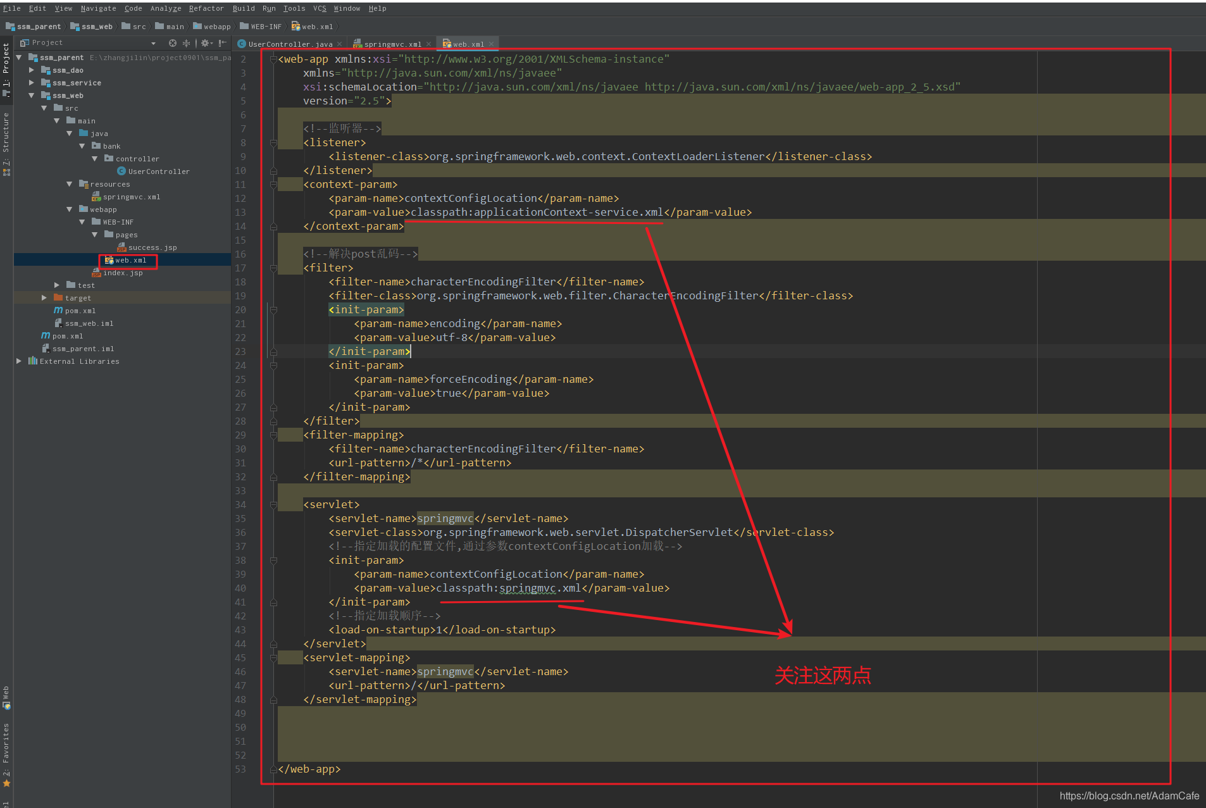The height and width of the screenshot is (808, 1206).
Task: Close the web.xml editor tab
Action: [x=491, y=44]
